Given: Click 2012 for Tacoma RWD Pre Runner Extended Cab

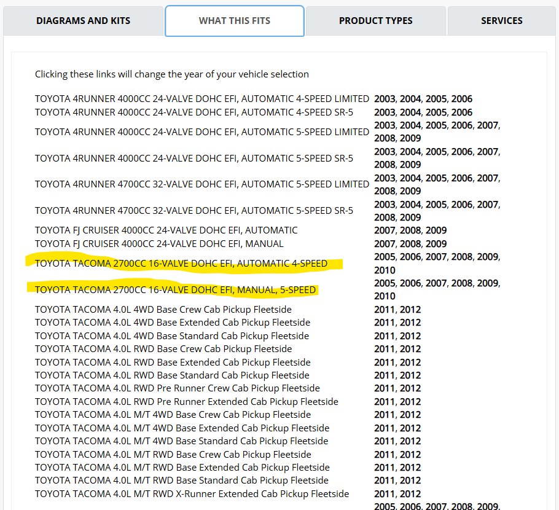Looking at the screenshot, I should [410, 402].
